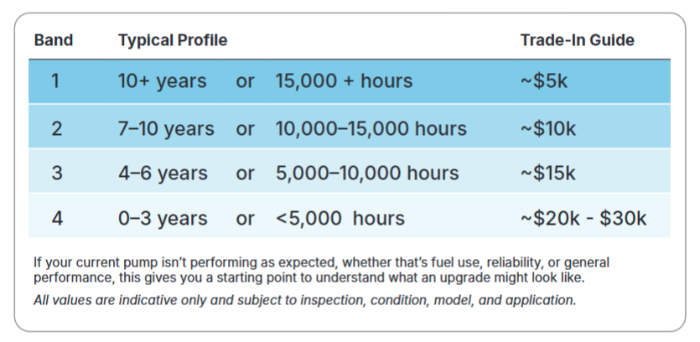The image size is (700, 342).
Task: Click the 0–3 years profile cell
Action: (163, 219)
